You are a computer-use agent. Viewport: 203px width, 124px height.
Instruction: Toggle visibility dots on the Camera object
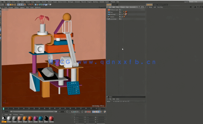121,17
